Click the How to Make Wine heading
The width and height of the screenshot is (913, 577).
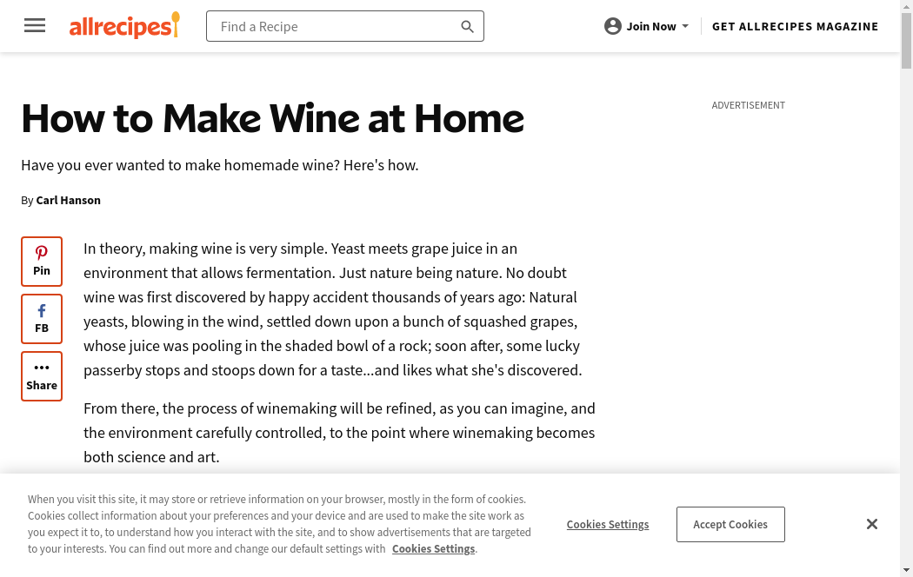point(272,119)
